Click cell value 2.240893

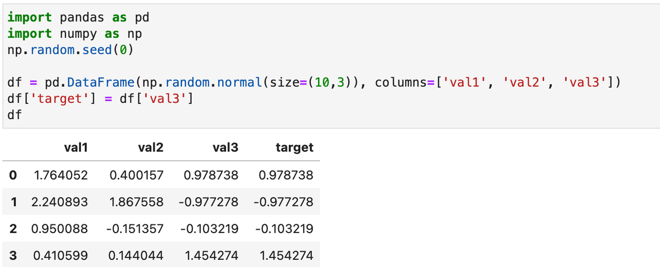coord(59,202)
